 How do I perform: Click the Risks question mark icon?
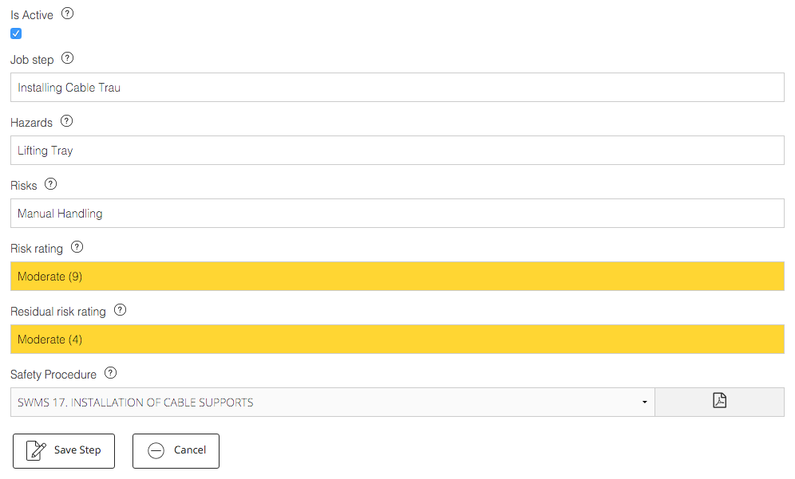(51, 184)
